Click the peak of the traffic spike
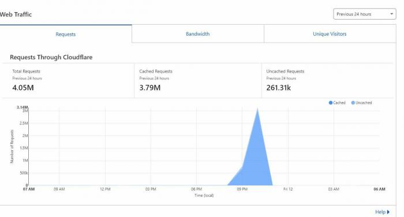 tap(257, 109)
